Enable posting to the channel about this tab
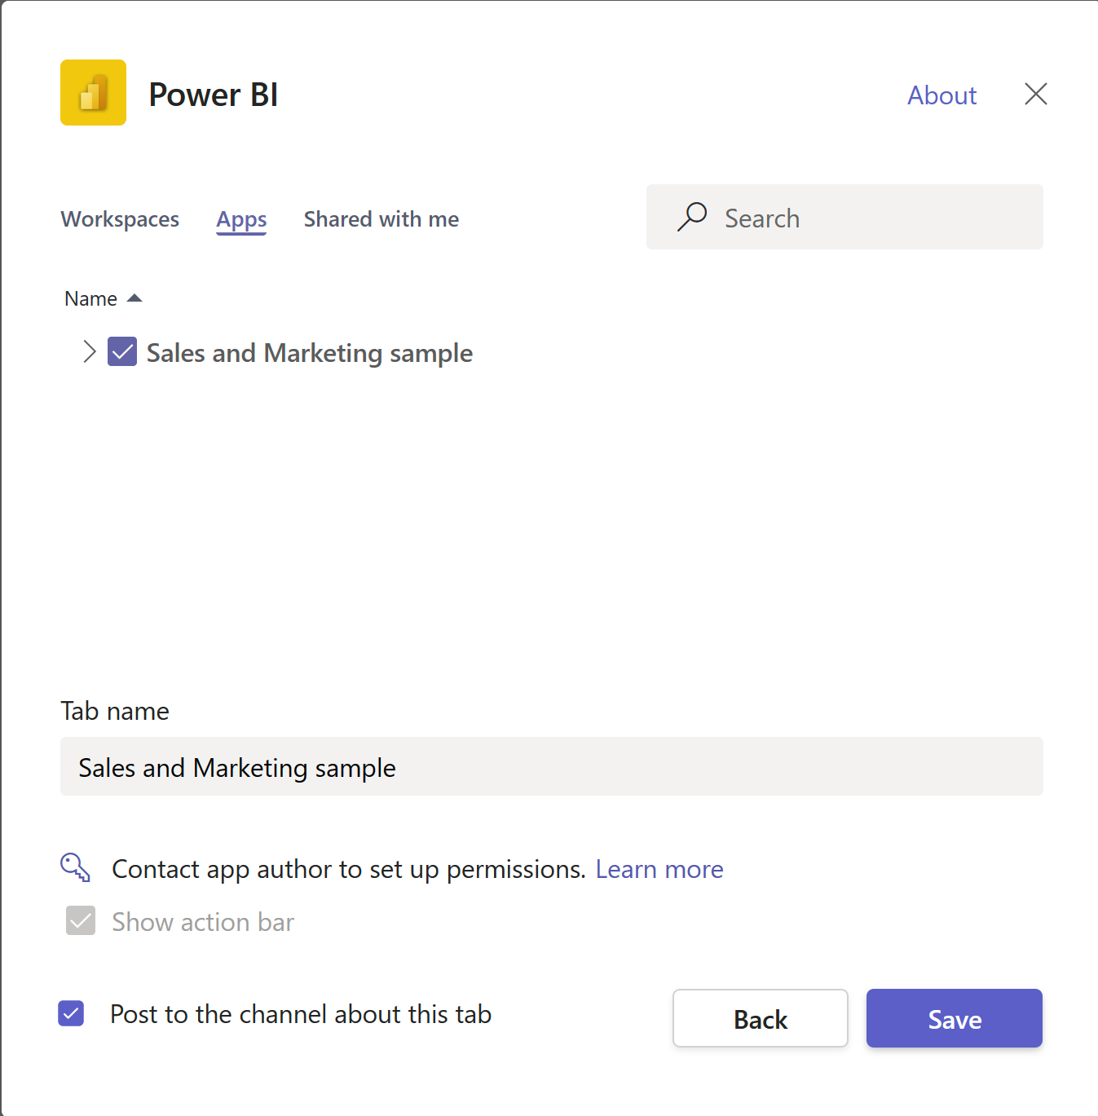The height and width of the screenshot is (1116, 1098). pyautogui.click(x=71, y=1013)
